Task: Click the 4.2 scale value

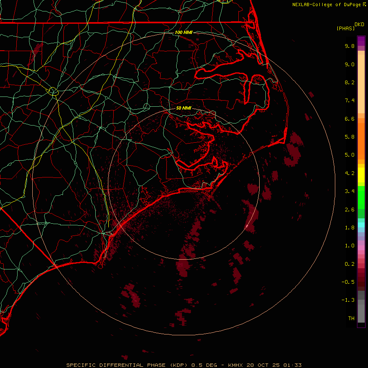Action: coord(350,173)
